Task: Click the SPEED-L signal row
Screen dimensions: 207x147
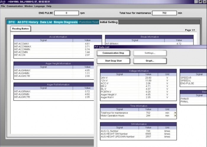Action: pyautogui.click(x=193, y=81)
